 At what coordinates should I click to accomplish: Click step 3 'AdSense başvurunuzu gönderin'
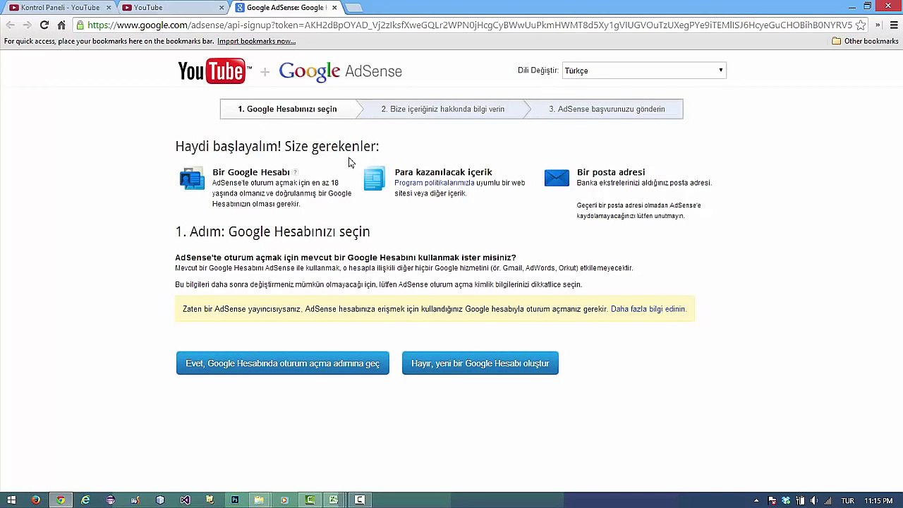click(x=607, y=109)
